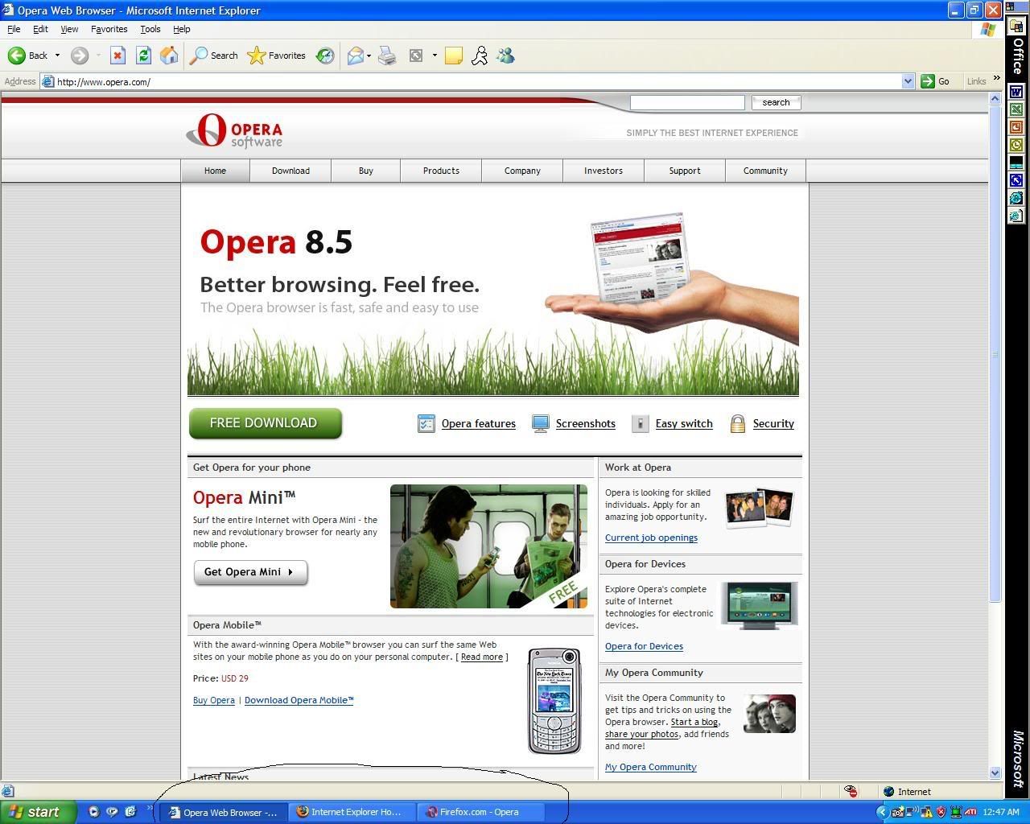Select the Support navigation tab
The height and width of the screenshot is (824, 1030).
(685, 171)
